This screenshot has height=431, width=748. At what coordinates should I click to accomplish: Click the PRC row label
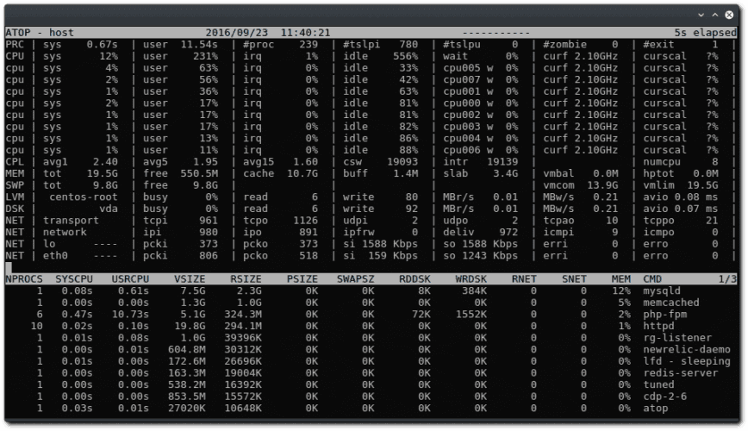[15, 44]
